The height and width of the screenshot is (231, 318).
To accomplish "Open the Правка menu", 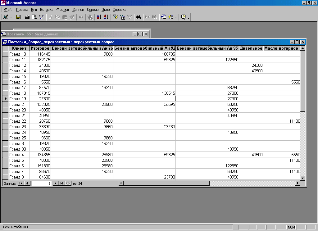I will pyautogui.click(x=22, y=10).
